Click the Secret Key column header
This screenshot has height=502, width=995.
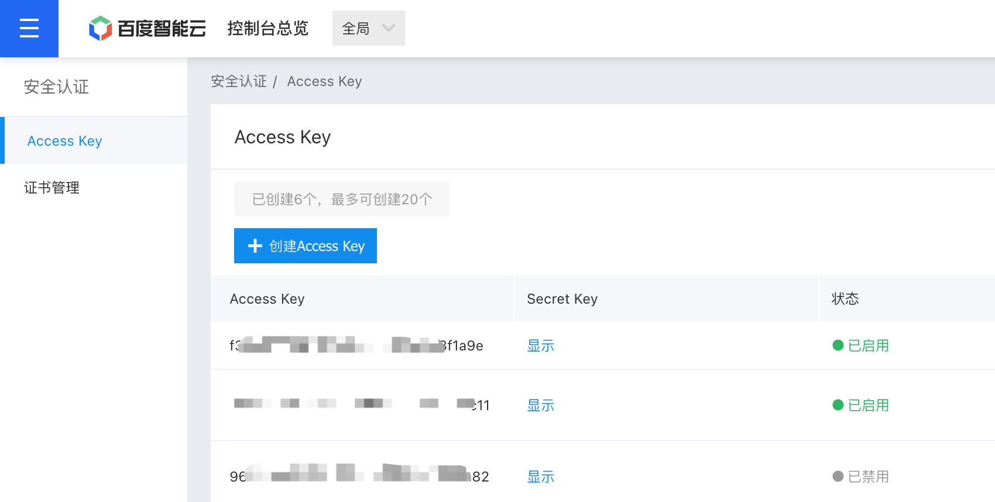pos(562,299)
